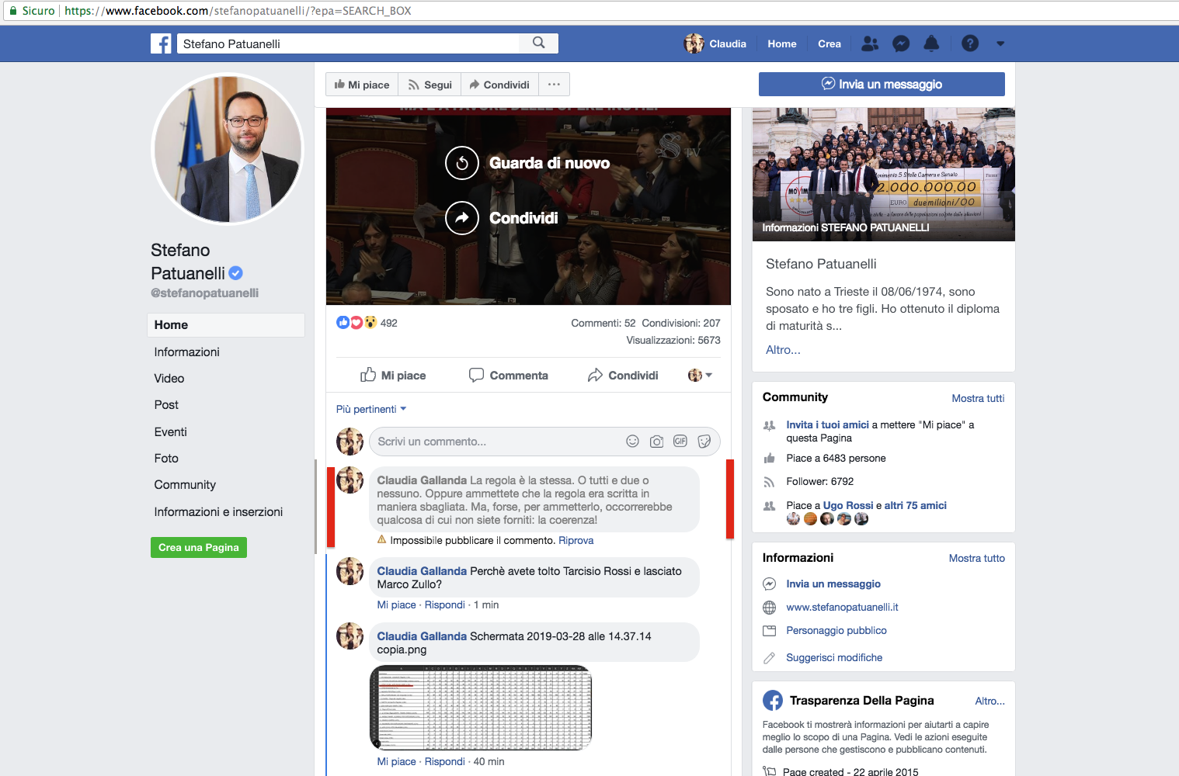Screen dimensions: 1179x776
Task: Click Mostra tutto in Informazioni panel
Action: 977,558
